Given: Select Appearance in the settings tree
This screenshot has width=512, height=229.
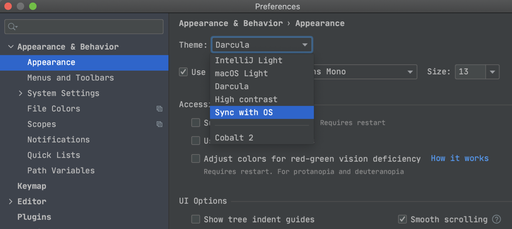Looking at the screenshot, I should [x=84, y=63].
